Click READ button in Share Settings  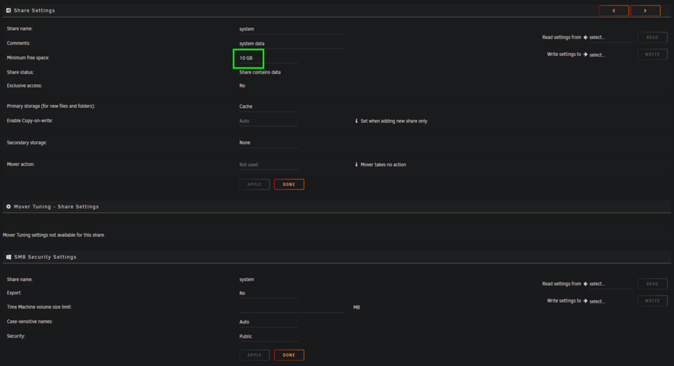(x=652, y=38)
